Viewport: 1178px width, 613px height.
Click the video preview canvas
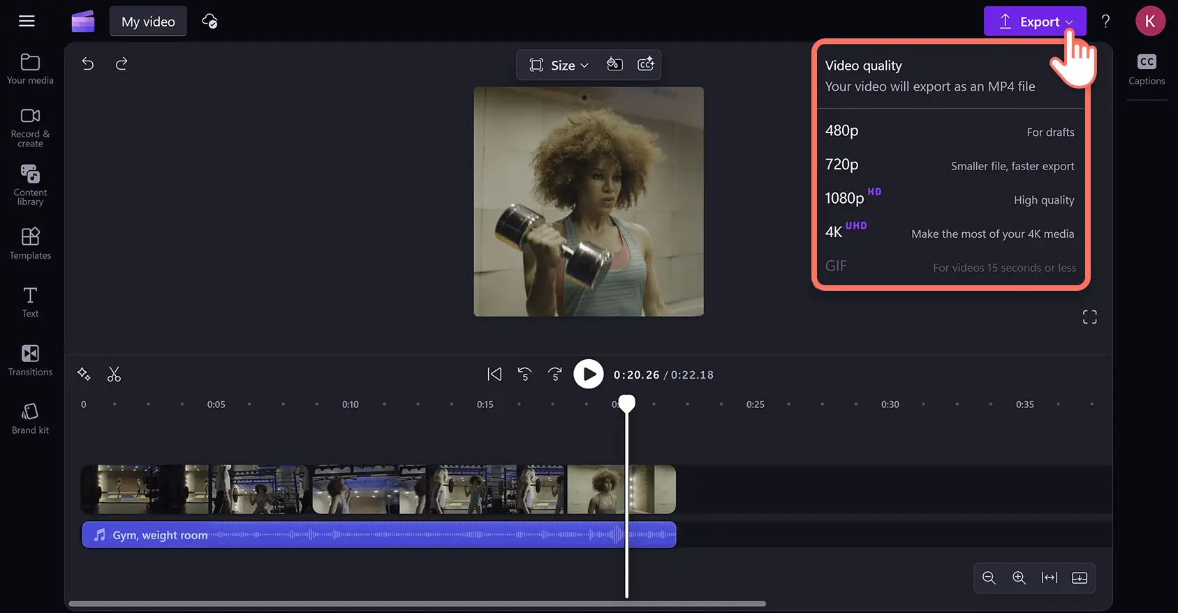(589, 202)
